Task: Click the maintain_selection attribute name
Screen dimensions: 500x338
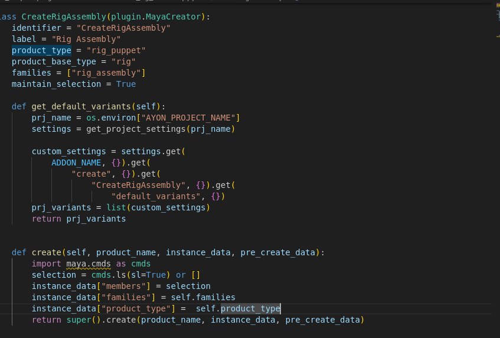Action: pos(56,84)
